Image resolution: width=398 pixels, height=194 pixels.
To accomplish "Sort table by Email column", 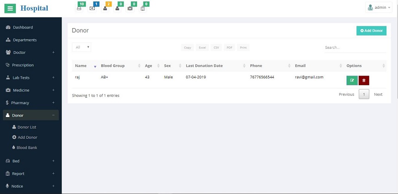I will (318, 66).
